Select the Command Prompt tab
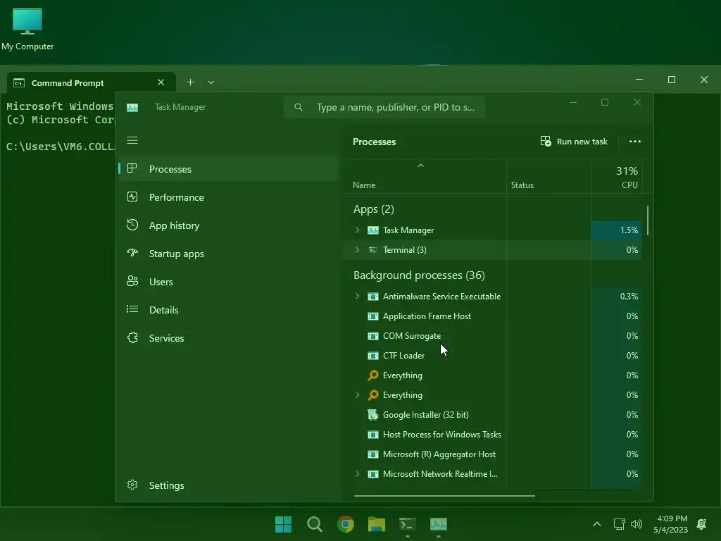The height and width of the screenshot is (541, 721). [91, 83]
